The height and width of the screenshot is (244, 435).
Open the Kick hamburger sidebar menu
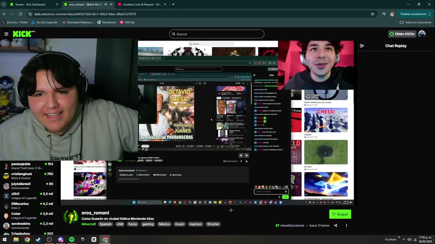coord(6,34)
